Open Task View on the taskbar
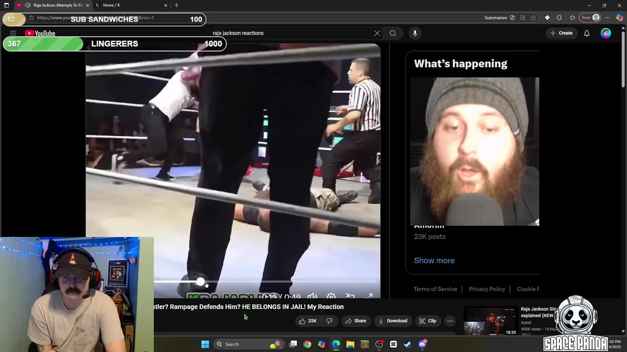 293,344
